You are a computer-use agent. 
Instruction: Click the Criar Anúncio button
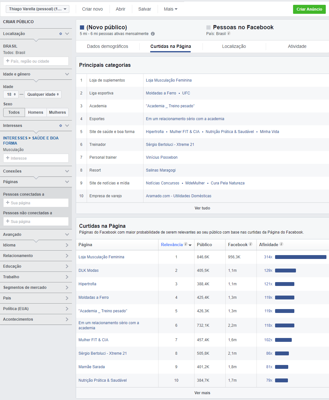click(309, 9)
